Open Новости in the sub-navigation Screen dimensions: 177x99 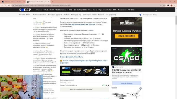click(x=22, y=15)
